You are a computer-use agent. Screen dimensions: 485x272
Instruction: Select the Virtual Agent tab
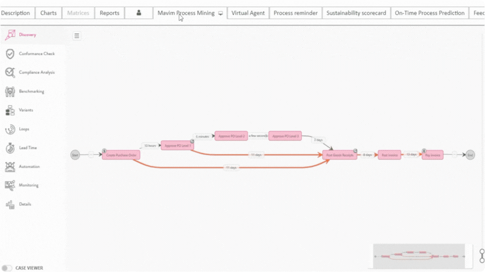tap(248, 13)
